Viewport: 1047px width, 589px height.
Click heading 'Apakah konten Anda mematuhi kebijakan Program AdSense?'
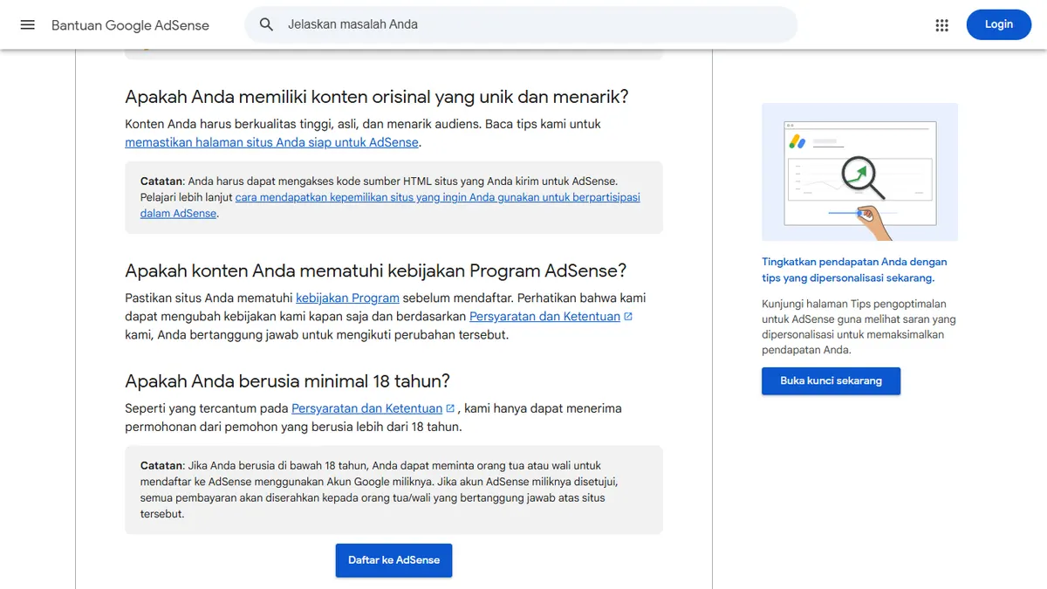point(375,271)
